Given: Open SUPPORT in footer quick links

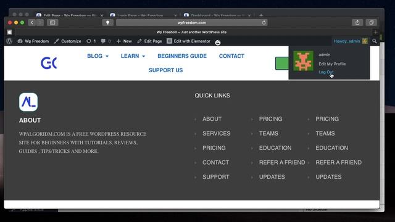Looking at the screenshot, I should pyautogui.click(x=216, y=177).
